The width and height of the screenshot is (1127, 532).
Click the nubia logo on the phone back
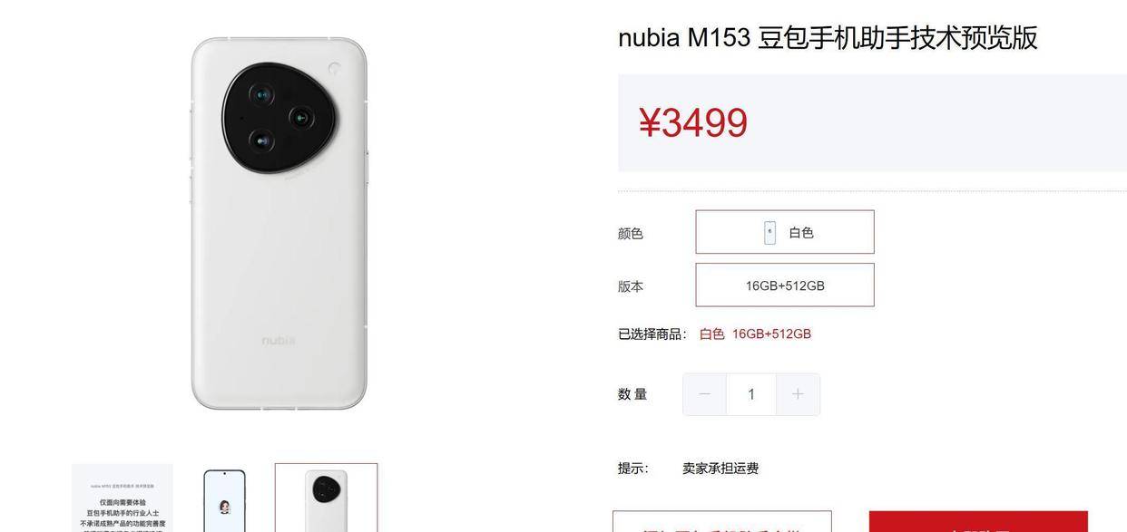coord(279,341)
